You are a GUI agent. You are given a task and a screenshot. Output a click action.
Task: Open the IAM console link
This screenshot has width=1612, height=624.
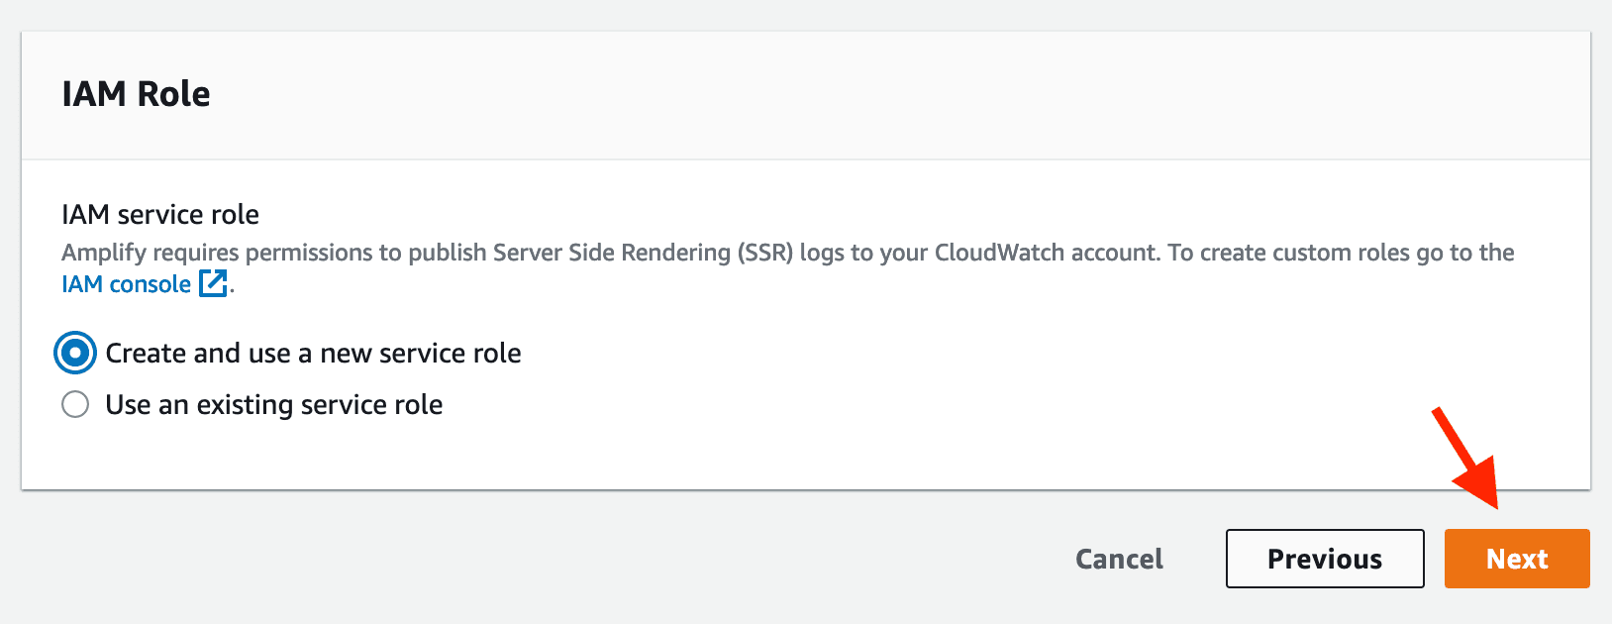click(x=127, y=284)
